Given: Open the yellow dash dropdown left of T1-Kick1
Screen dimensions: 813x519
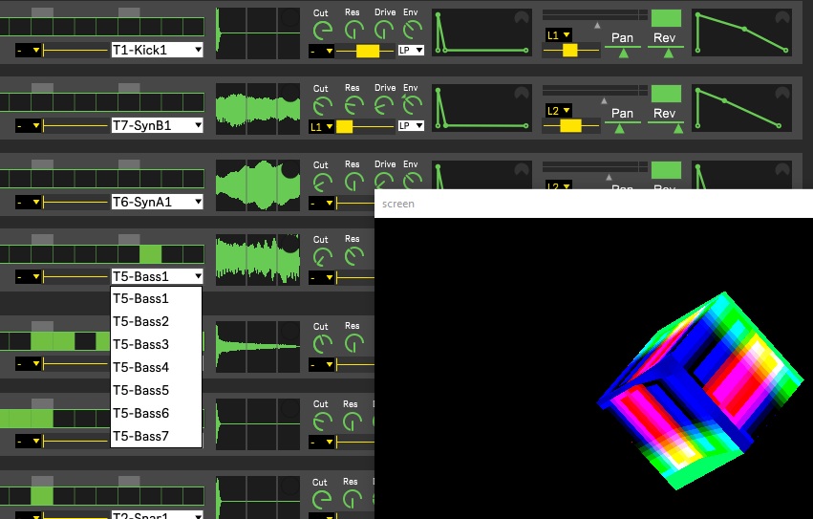Looking at the screenshot, I should (28, 51).
